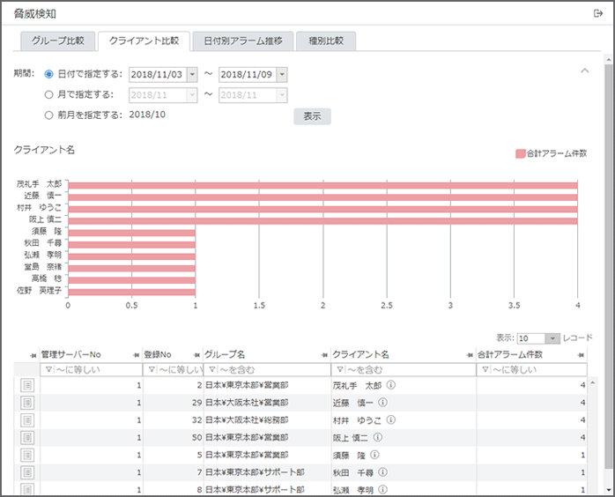This screenshot has width=615, height=497.
Task: Open detail icon for 阪上 慎二 row
Action: [x=27, y=437]
